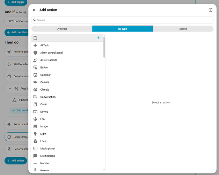Select the Calendar icon
The height and width of the screenshot is (175, 219).
pyautogui.click(x=35, y=75)
